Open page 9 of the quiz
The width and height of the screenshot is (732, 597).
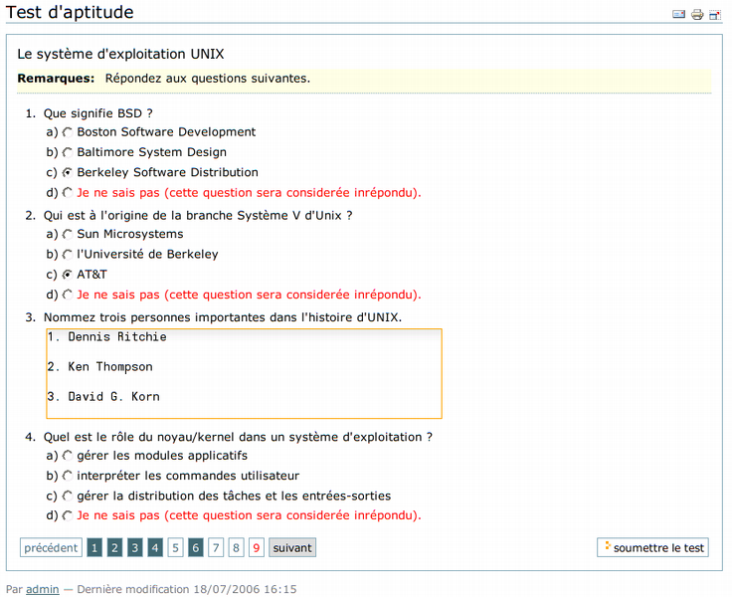click(x=256, y=547)
